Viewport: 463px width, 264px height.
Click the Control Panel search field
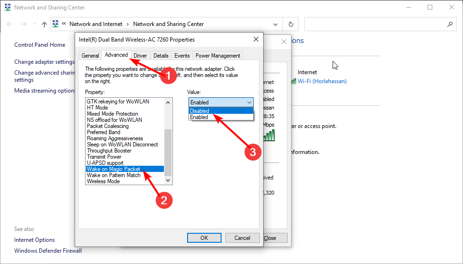[x=373, y=24]
